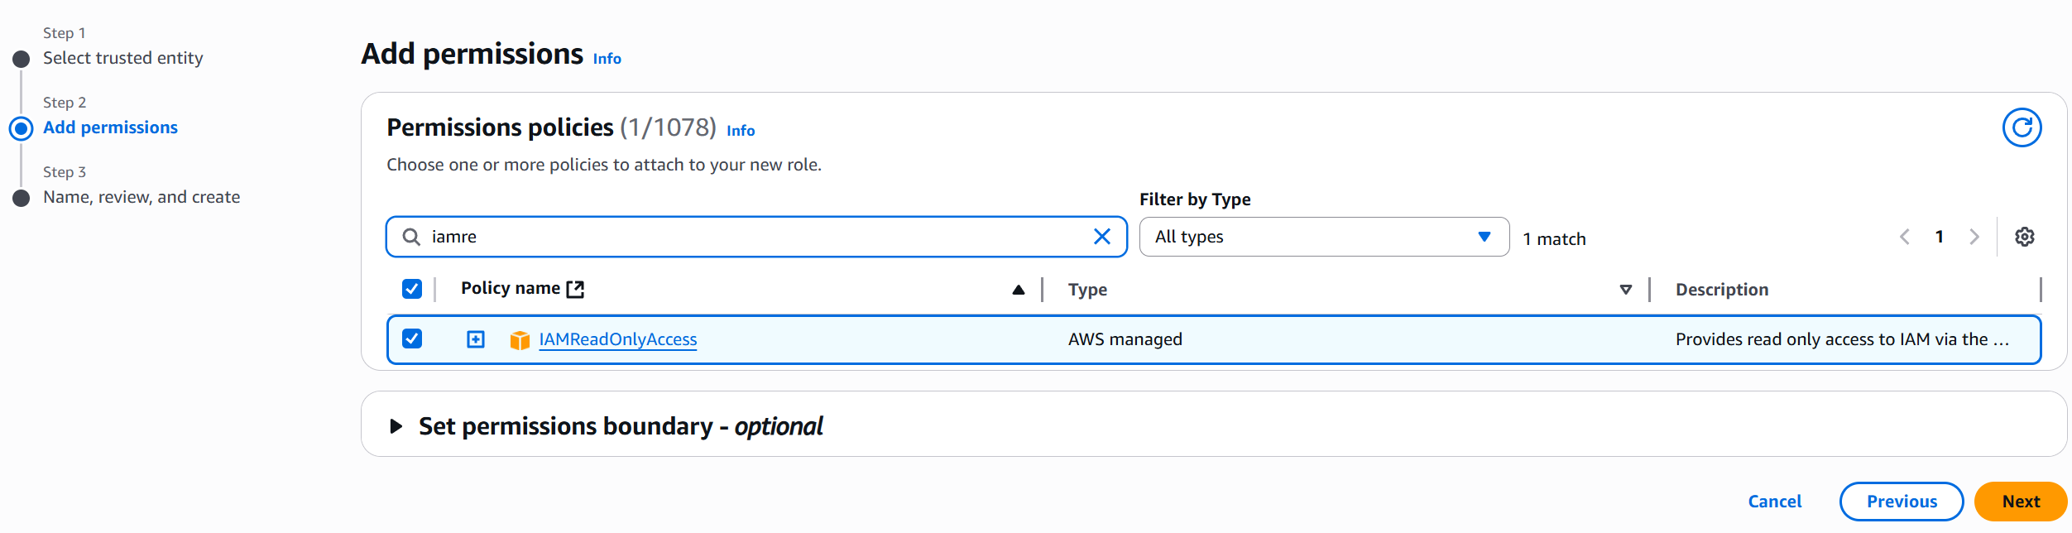This screenshot has height=533, width=2072.
Task: Click the orange IAMReadOnlyAccess policy cube icon
Action: [520, 340]
